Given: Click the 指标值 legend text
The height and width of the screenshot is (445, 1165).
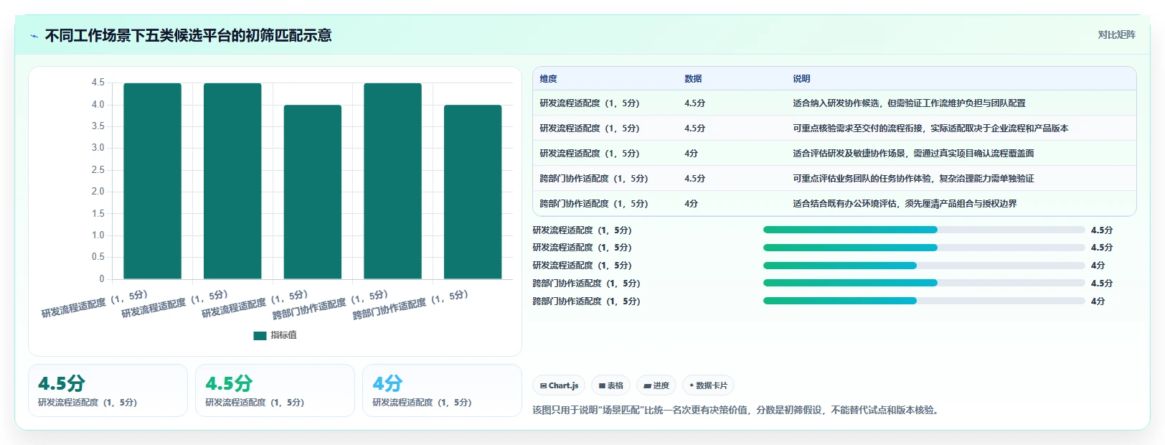Looking at the screenshot, I should (283, 335).
